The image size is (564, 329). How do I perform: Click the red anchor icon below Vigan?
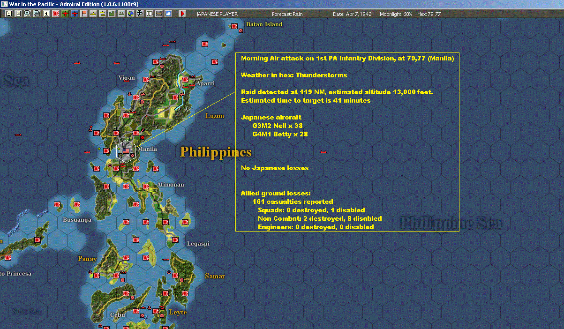tap(129, 94)
